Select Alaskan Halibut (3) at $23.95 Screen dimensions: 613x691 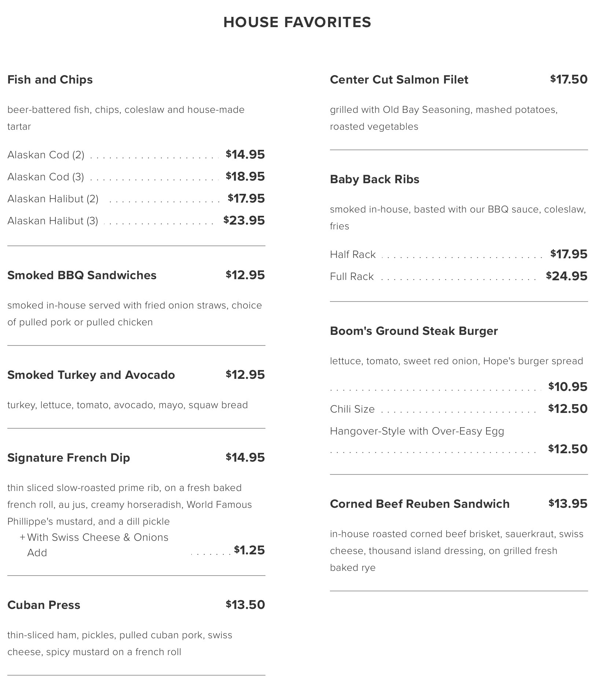tap(53, 221)
